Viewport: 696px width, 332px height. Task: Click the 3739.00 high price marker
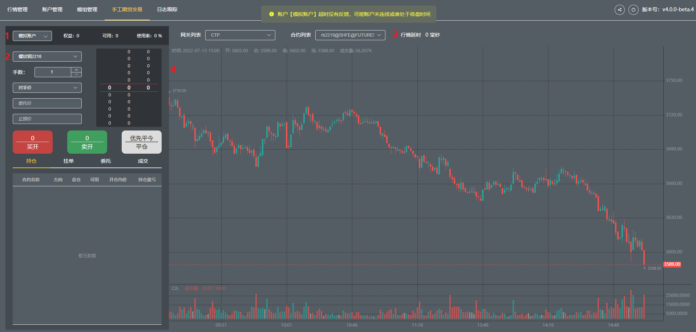(x=179, y=91)
